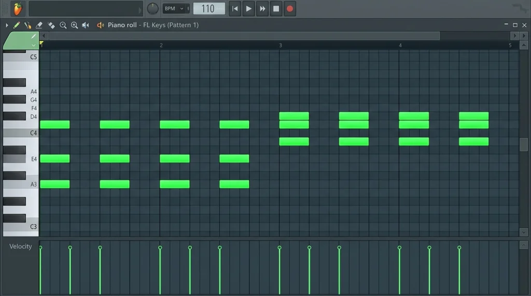
Task: Select the Draw pencil tool
Action: coord(16,25)
